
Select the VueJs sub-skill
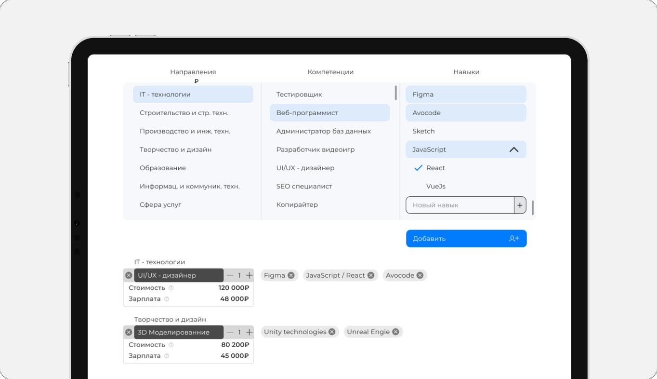(x=435, y=186)
